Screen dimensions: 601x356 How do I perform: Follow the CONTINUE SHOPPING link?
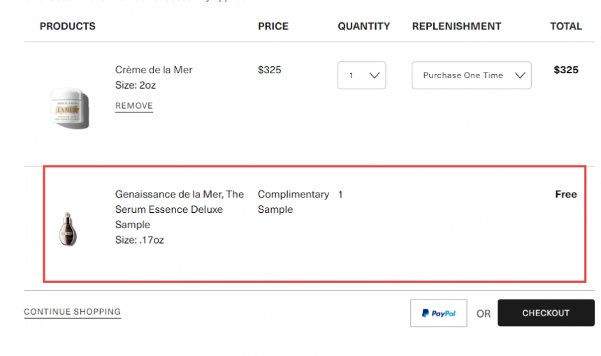pos(73,312)
